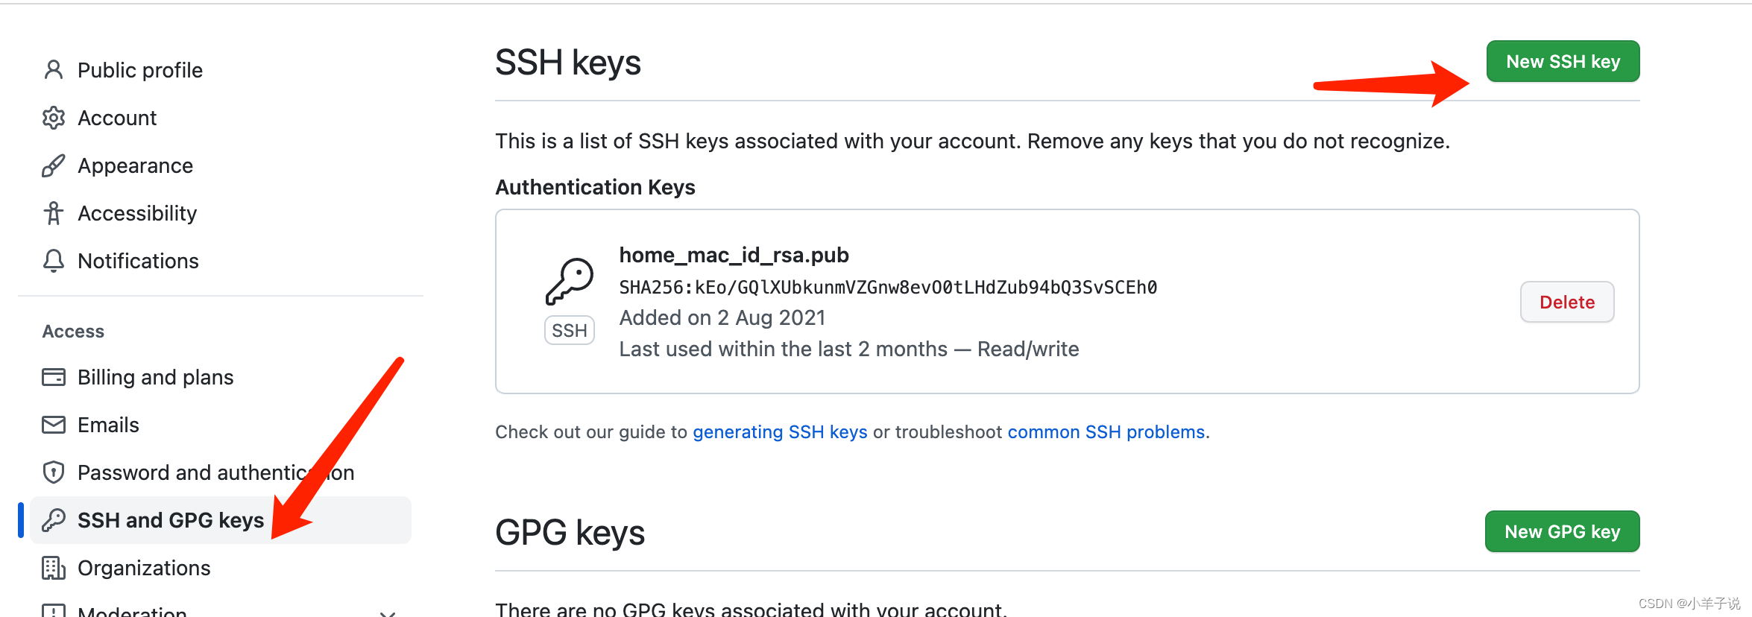Open the generating SSH keys guide

click(779, 431)
